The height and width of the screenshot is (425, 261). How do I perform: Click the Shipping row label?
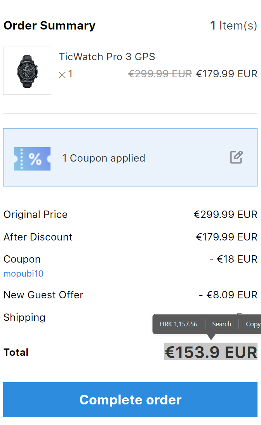tap(24, 317)
